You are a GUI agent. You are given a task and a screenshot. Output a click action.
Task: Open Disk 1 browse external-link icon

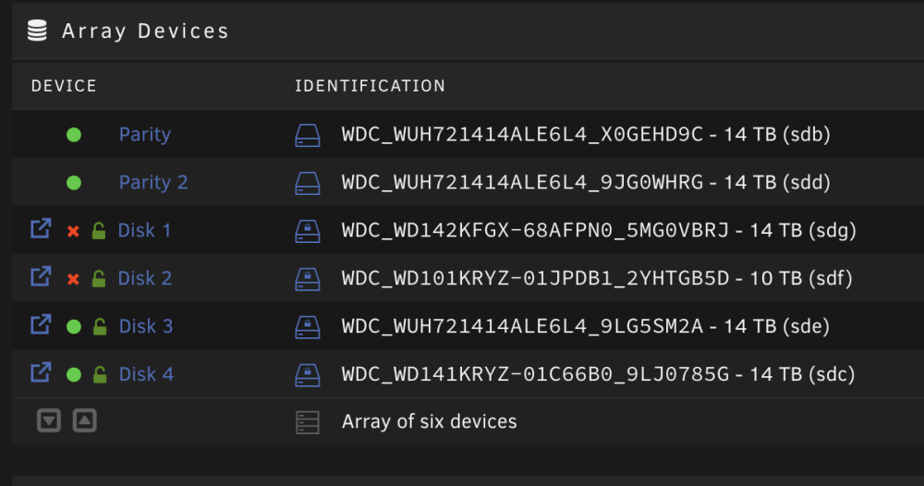click(41, 228)
